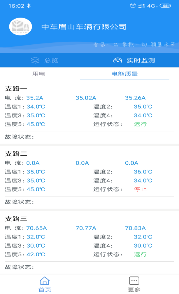The image size is (179, 294).
Task: Select the 支路二 heading
Action: click(16, 154)
